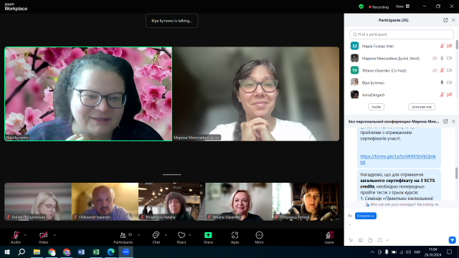Click microphone icon for Марина Миколаївна (Host)

click(x=442, y=58)
